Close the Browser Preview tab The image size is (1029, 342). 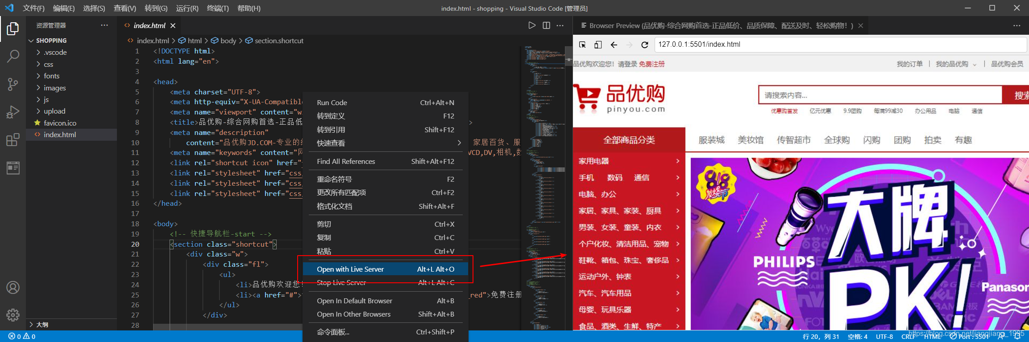click(861, 26)
